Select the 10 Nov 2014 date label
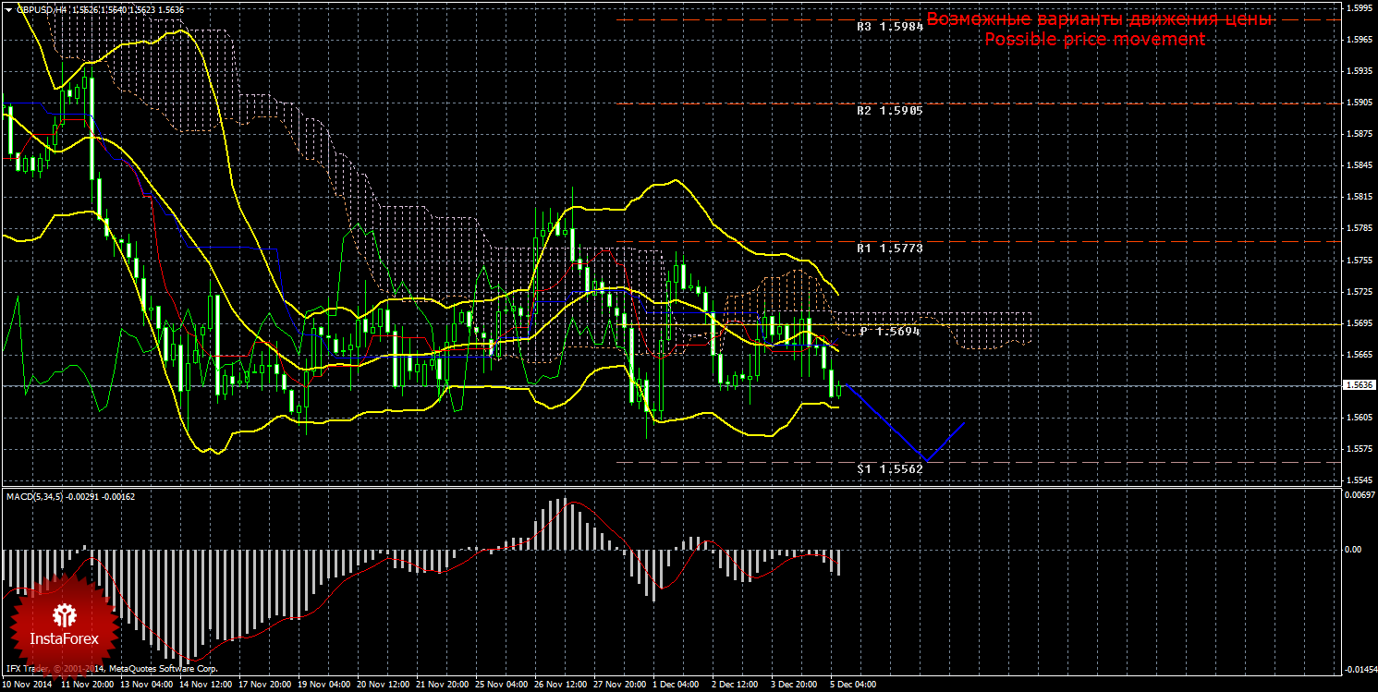The height and width of the screenshot is (692, 1378). pyautogui.click(x=28, y=686)
